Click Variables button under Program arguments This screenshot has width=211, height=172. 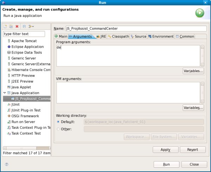click(x=193, y=71)
